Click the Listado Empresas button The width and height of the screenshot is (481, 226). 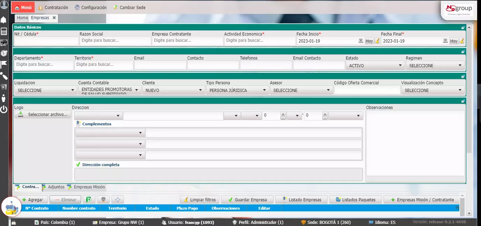click(x=302, y=200)
